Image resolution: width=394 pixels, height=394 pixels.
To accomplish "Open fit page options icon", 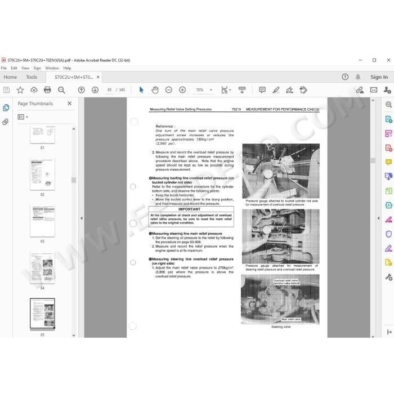I will point(226,90).
